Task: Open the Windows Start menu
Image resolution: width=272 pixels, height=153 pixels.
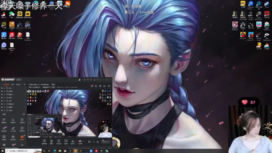Action: [2, 151]
